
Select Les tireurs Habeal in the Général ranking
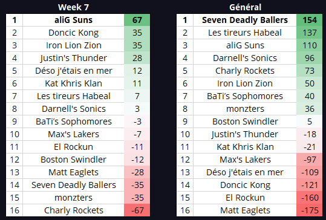pos(245,33)
